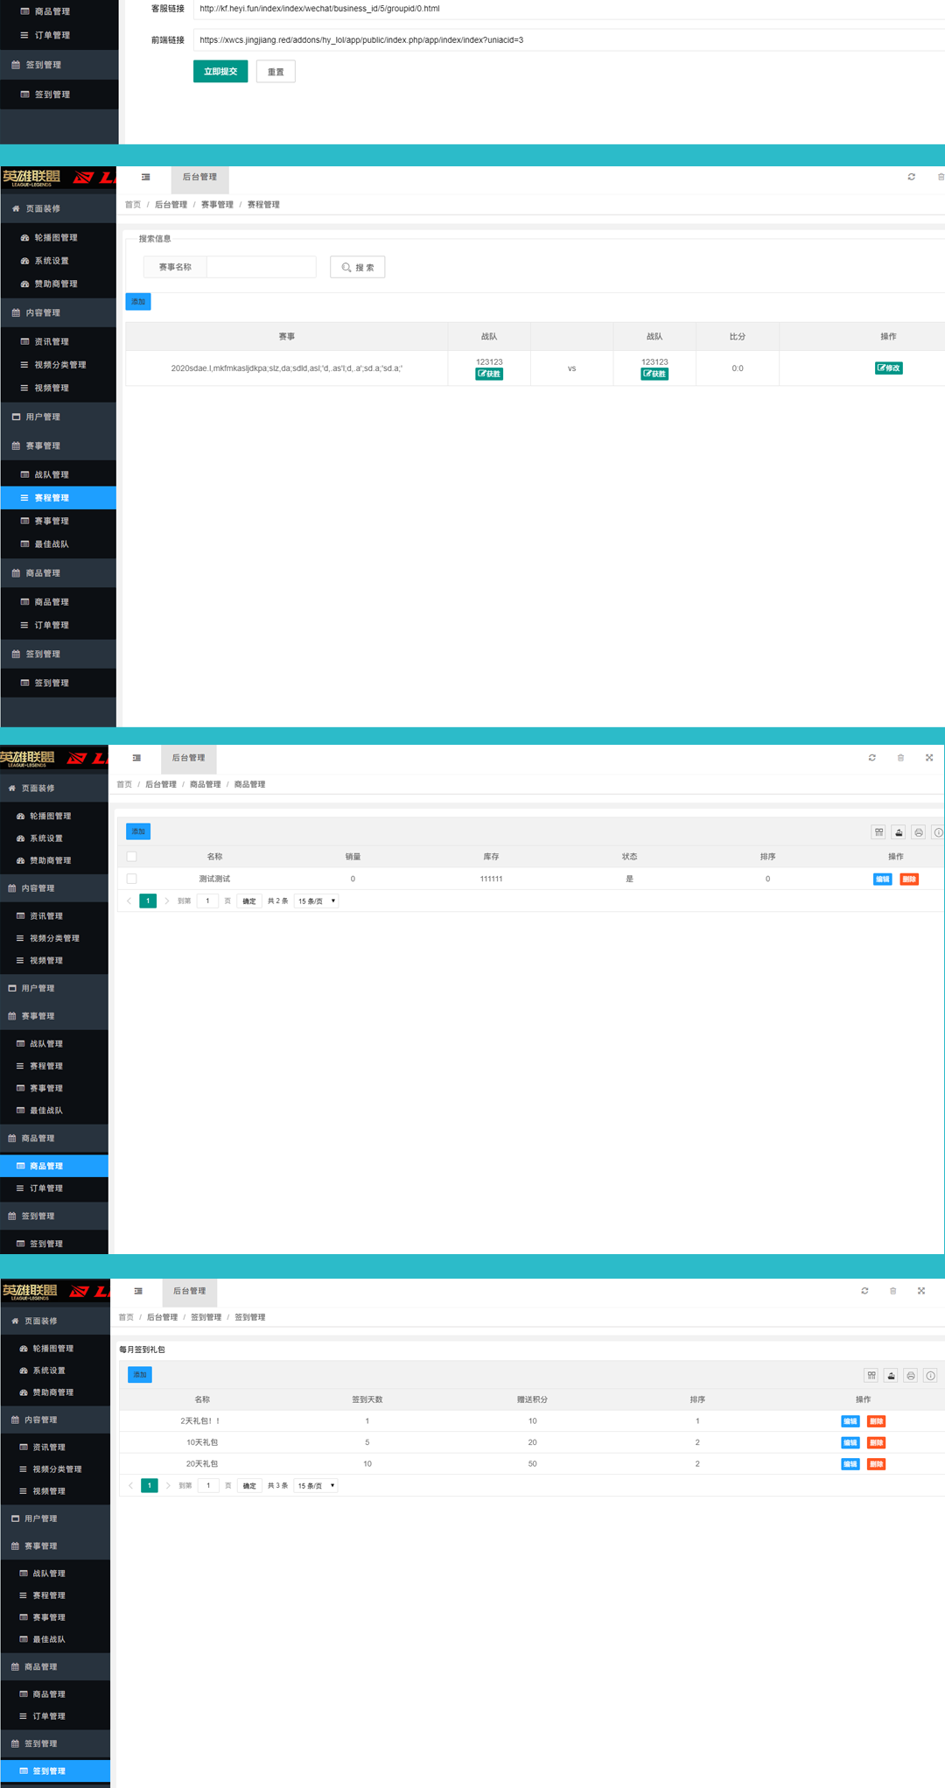The image size is (945, 1788).
Task: Click 编辑 for product 测试测试
Action: pos(882,880)
